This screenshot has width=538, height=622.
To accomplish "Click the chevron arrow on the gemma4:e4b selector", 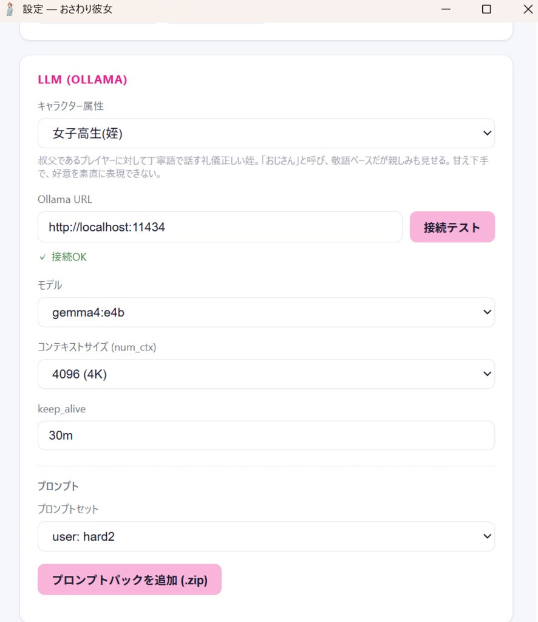I will (486, 312).
